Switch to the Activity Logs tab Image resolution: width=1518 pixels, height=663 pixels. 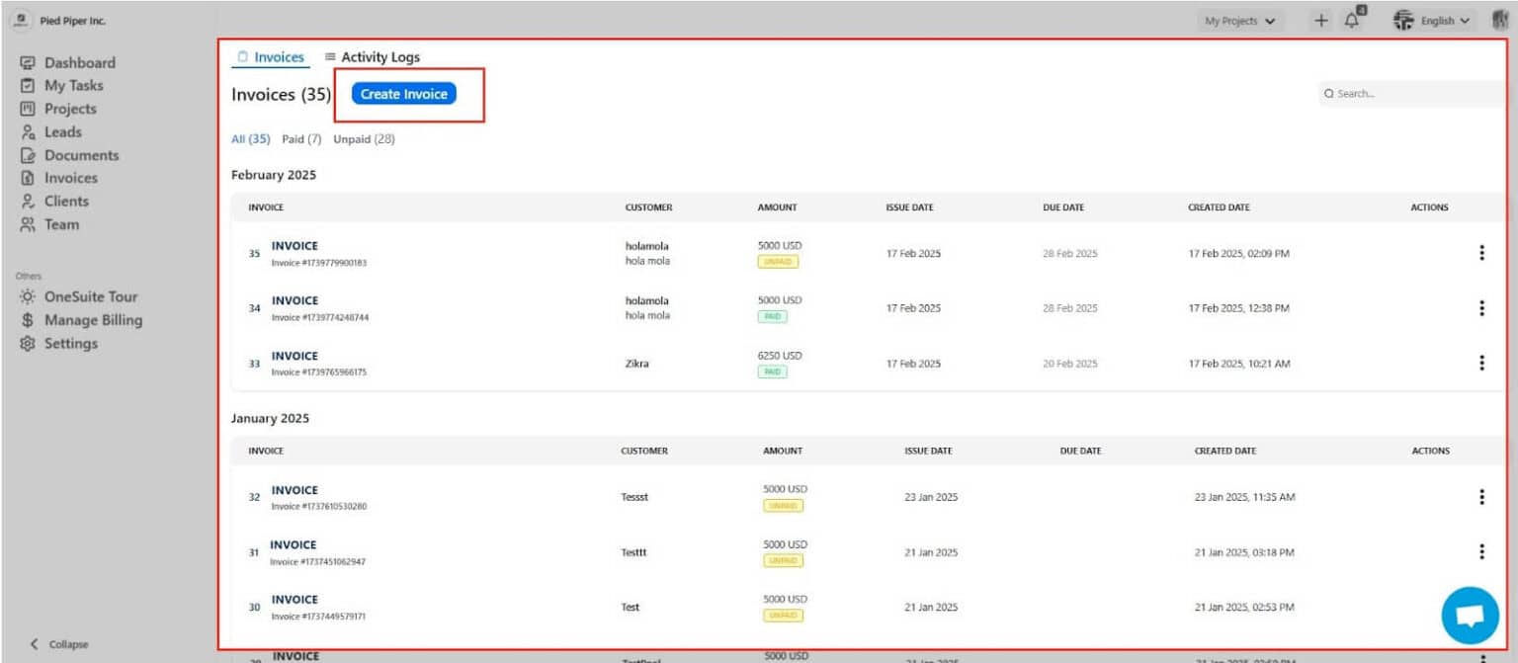coord(372,57)
